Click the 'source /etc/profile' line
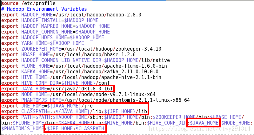The width and height of the screenshot is (254, 135). point(28,3)
